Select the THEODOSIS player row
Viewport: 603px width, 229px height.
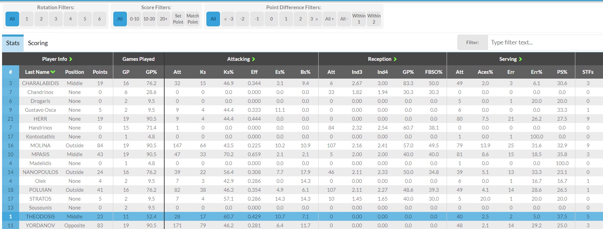click(x=40, y=216)
